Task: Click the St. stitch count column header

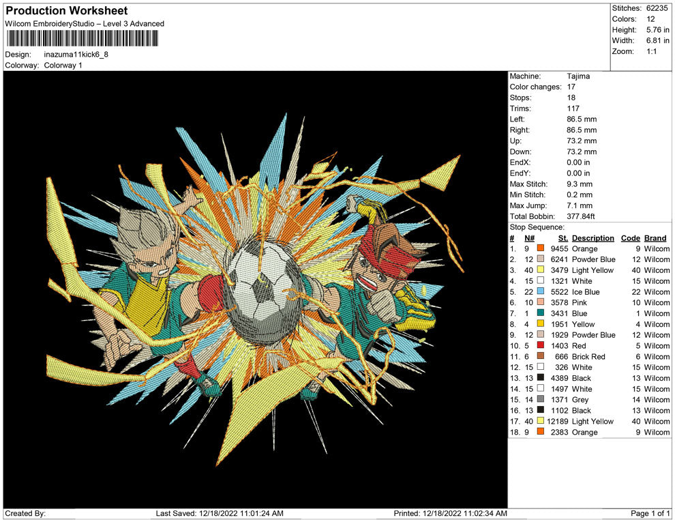Action: pos(562,238)
